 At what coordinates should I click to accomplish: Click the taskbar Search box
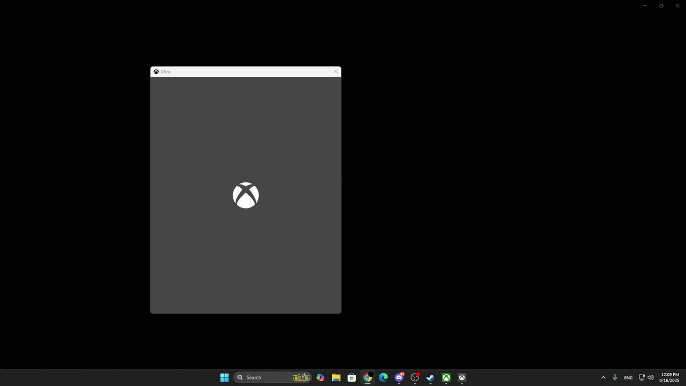[273, 377]
